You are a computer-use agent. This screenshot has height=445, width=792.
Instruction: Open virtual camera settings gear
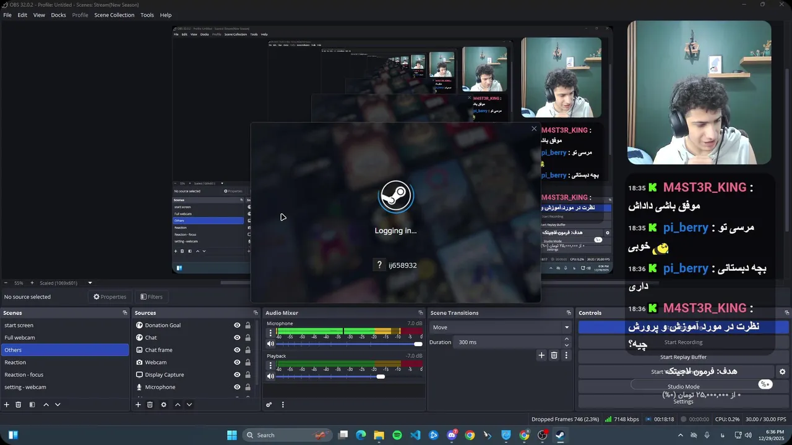coord(782,371)
